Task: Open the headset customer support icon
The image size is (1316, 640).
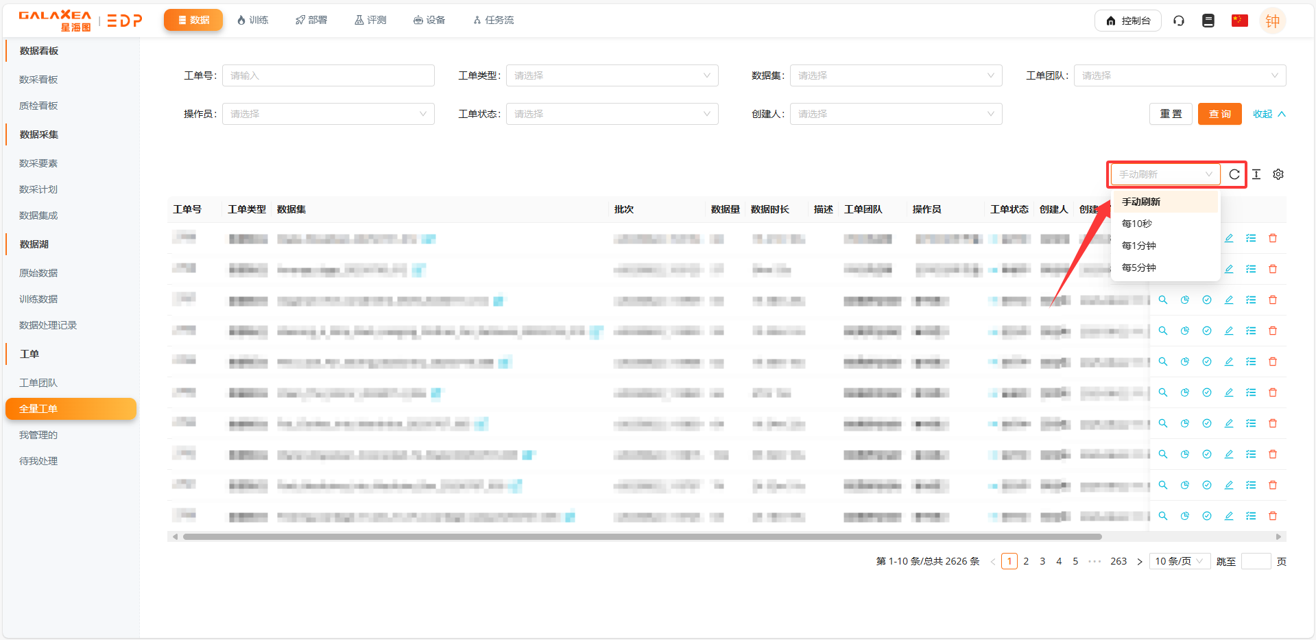Action: pyautogui.click(x=1179, y=21)
